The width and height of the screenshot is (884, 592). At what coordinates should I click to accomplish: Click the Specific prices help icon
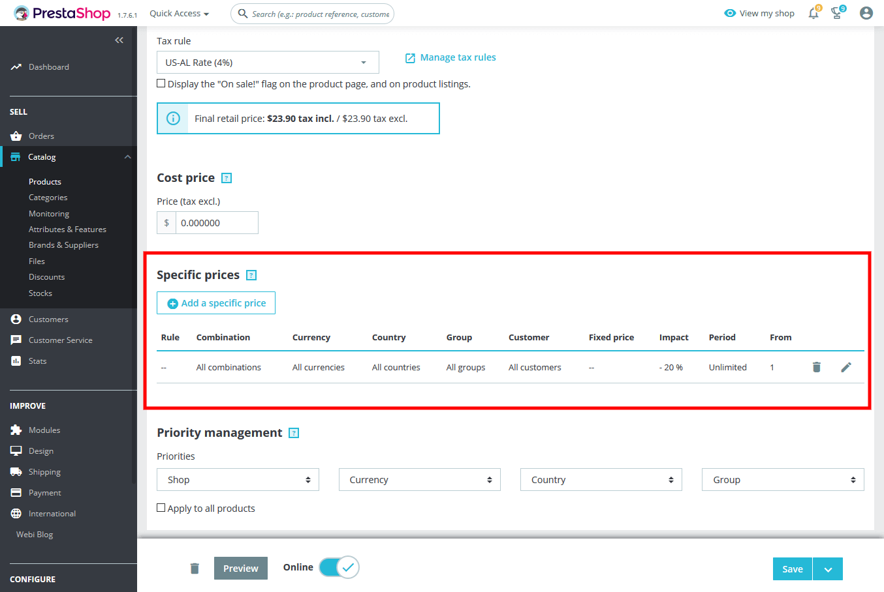[251, 275]
